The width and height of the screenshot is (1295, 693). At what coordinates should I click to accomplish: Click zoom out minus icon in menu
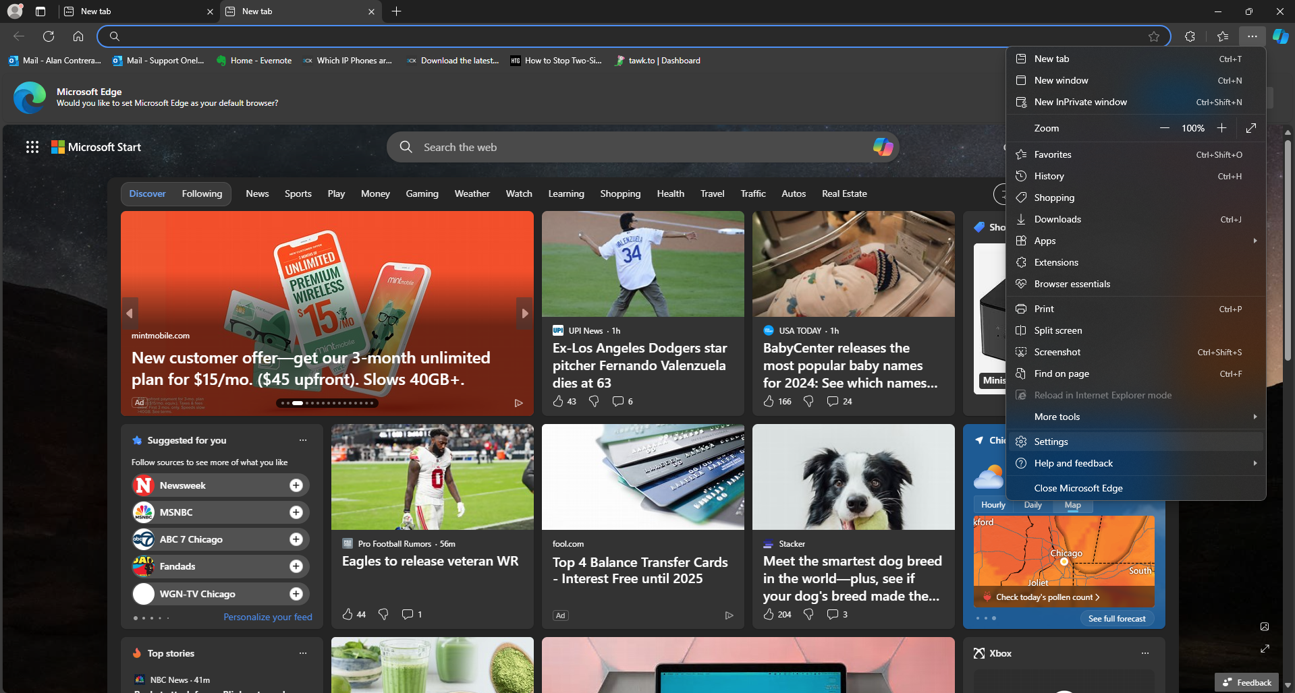click(1165, 128)
